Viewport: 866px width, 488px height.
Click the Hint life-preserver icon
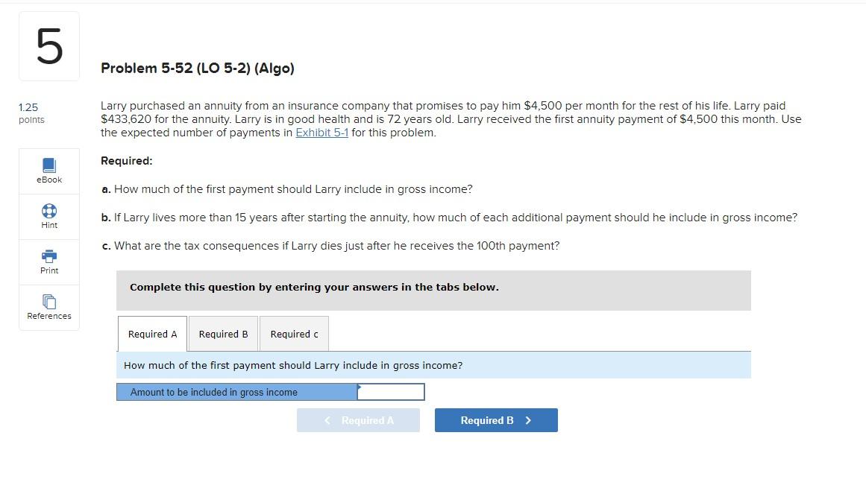tap(48, 212)
